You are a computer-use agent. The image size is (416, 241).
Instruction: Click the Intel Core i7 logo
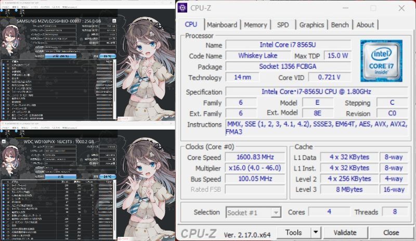click(x=381, y=59)
